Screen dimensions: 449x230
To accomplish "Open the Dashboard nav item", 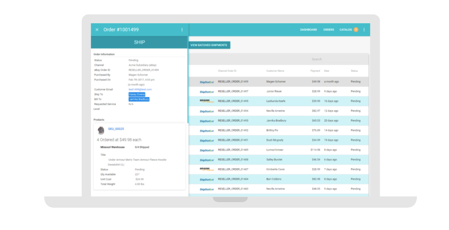I will (309, 30).
